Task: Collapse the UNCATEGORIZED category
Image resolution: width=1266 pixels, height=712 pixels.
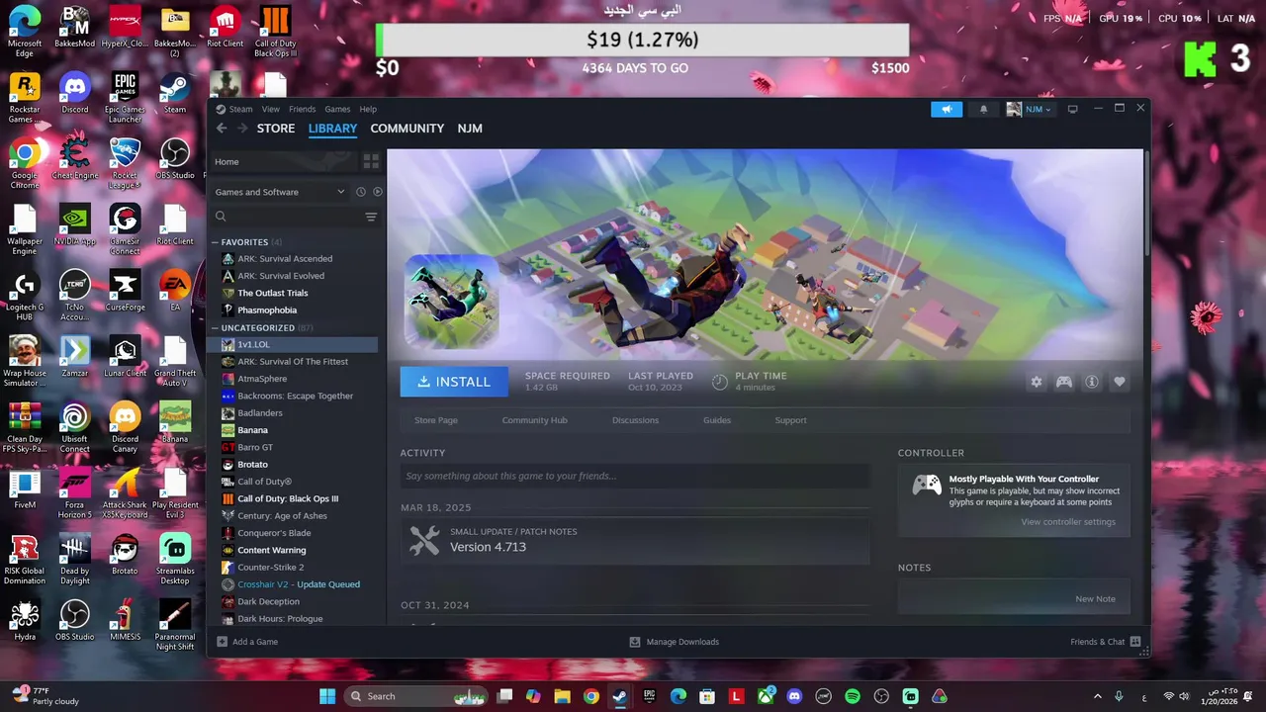Action: coord(216,327)
